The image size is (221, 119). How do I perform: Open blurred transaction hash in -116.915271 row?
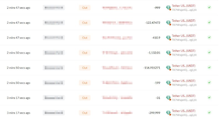click(x=54, y=68)
